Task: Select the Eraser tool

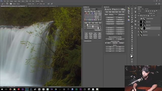Action: tap(132, 31)
